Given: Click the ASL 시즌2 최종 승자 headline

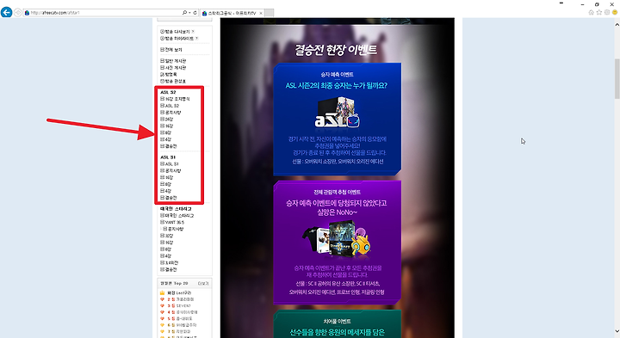Looking at the screenshot, I should pos(337,85).
